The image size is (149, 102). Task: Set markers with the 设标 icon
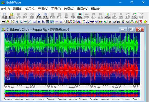pos(107,15)
